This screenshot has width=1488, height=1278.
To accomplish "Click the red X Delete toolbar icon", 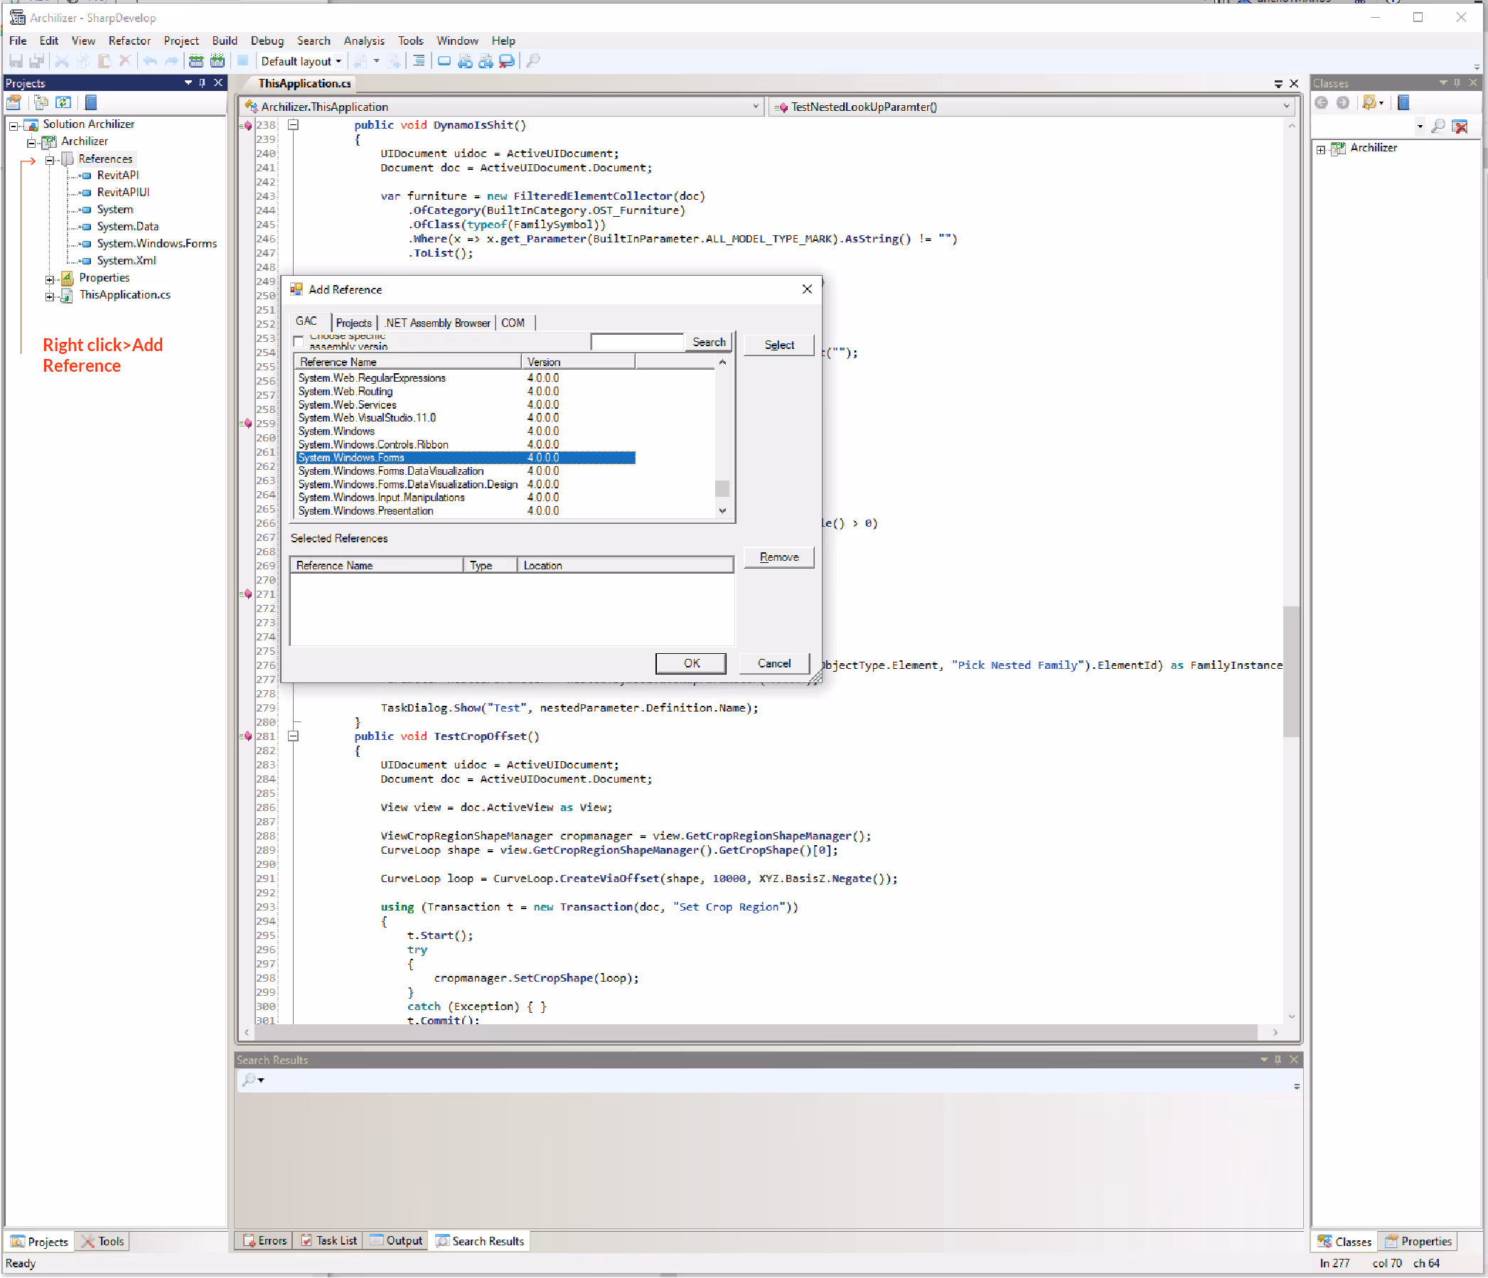I will click(125, 61).
